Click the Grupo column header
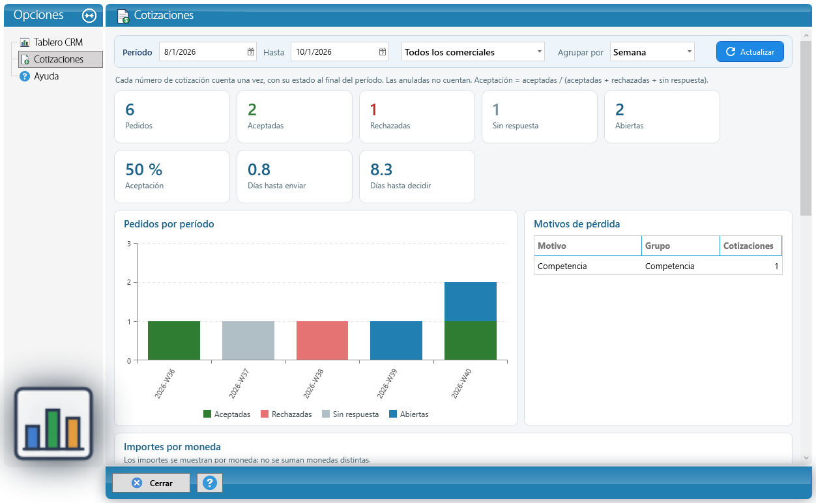The height and width of the screenshot is (503, 816). coord(680,246)
